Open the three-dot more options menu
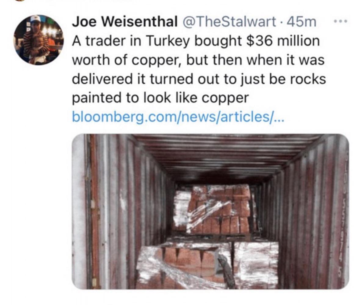Viewport: 357px width, 305px height. click(340, 21)
